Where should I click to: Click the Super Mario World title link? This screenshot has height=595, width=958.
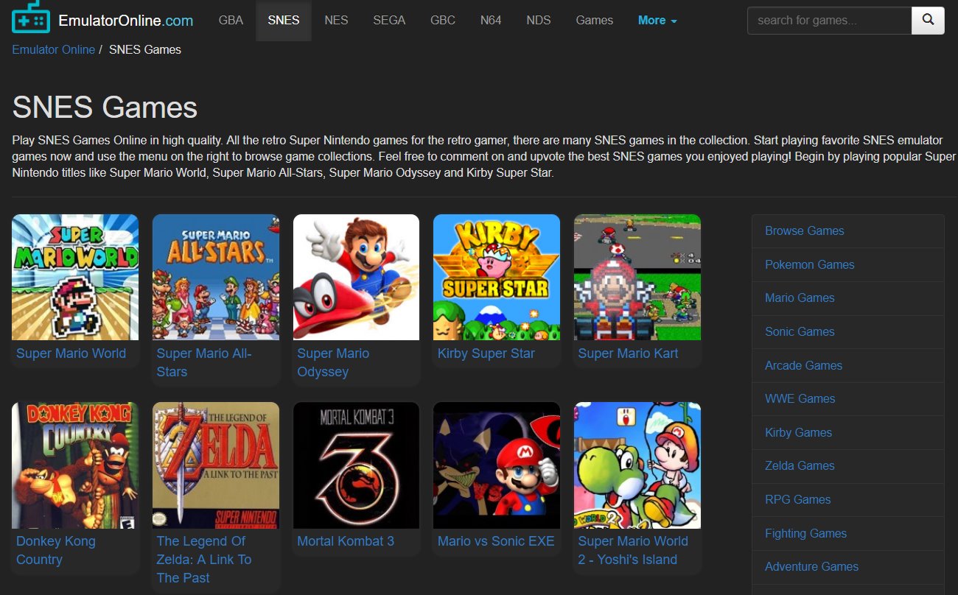point(71,353)
